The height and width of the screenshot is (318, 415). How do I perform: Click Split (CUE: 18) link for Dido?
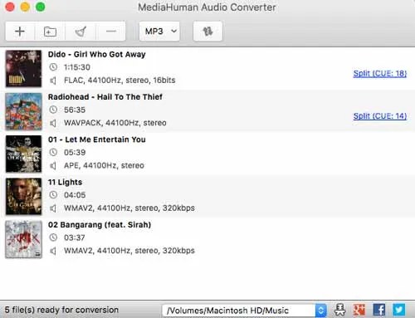pyautogui.click(x=380, y=73)
